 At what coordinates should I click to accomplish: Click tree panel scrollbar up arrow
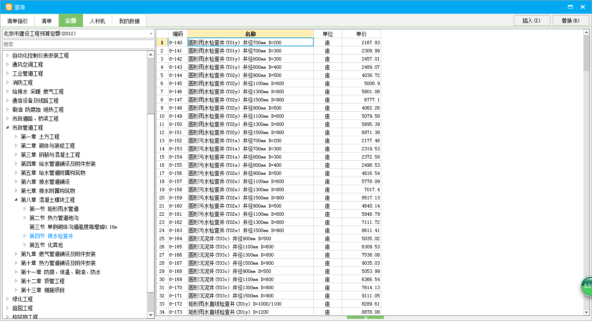pos(150,54)
